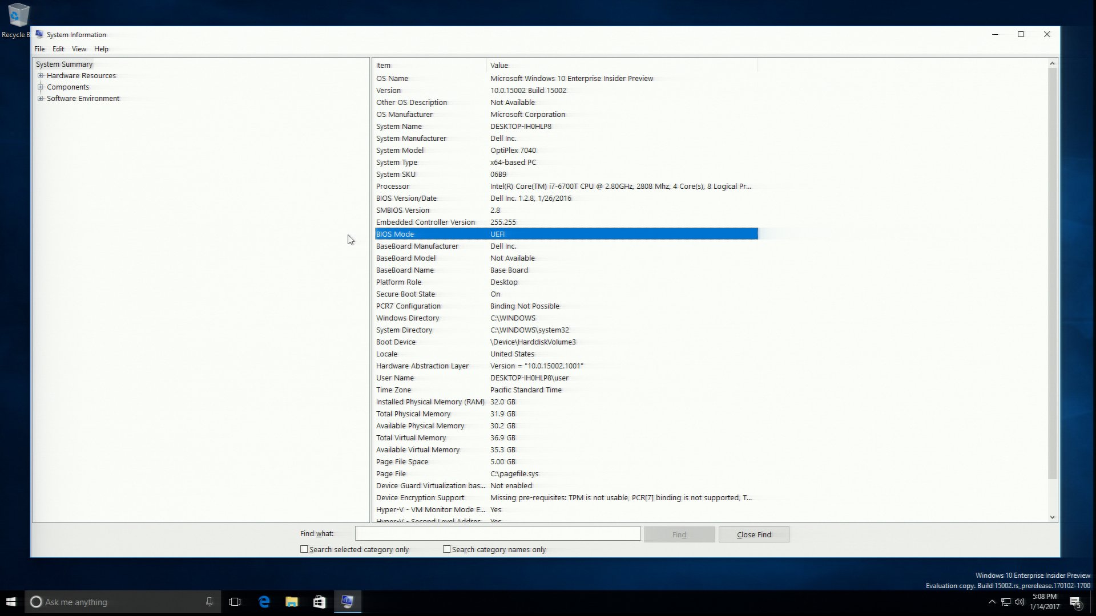Enable Search selected category only checkbox
The height and width of the screenshot is (616, 1096).
coord(304,549)
